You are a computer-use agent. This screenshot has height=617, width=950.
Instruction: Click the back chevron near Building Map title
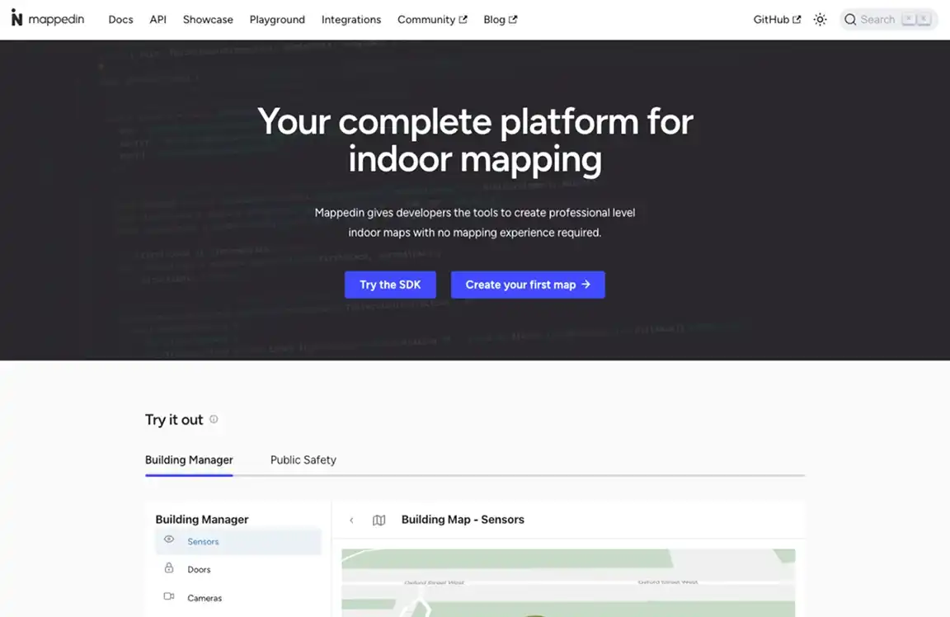click(x=351, y=520)
